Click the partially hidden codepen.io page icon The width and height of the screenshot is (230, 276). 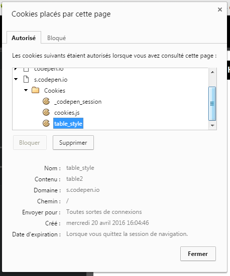click(x=26, y=70)
